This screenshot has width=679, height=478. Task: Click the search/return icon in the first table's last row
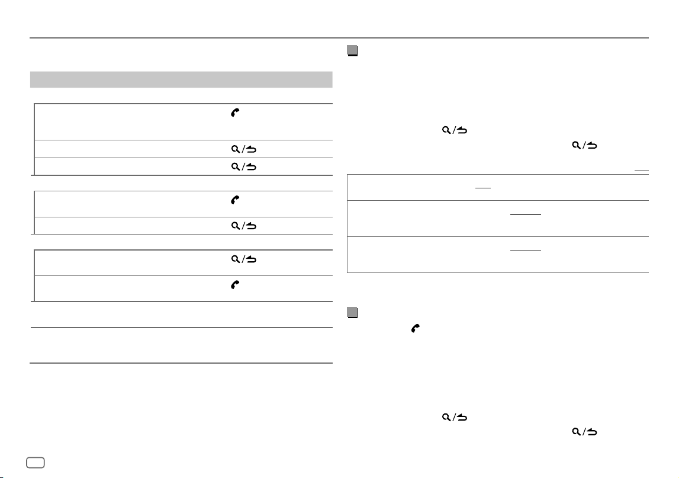(x=244, y=167)
